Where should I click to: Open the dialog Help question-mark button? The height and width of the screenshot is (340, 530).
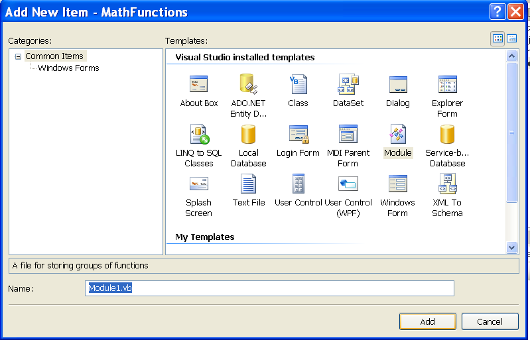pos(497,12)
